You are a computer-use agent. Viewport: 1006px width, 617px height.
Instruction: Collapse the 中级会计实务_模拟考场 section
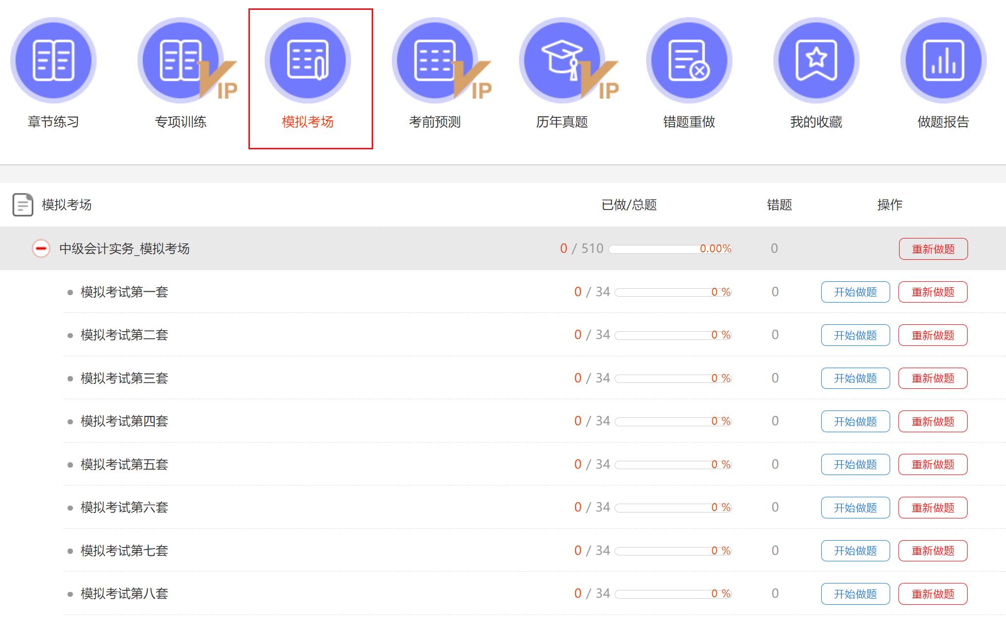click(41, 248)
